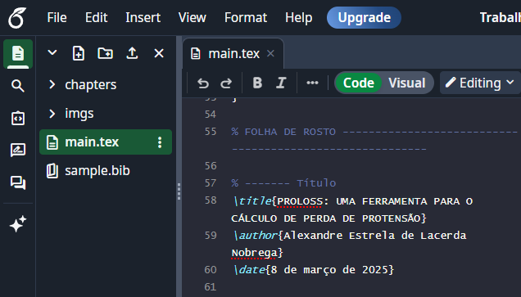Expand the imgs folder
This screenshot has width=521, height=297.
pos(52,114)
